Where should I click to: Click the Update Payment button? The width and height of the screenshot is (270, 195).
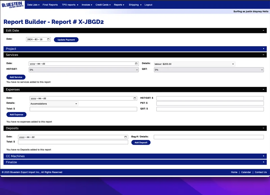coord(66,40)
